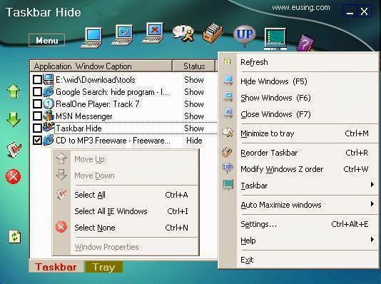Viewport: 381px width, 284px height.
Task: Click the Select All checkmark sidebar icon
Action: pos(14,149)
